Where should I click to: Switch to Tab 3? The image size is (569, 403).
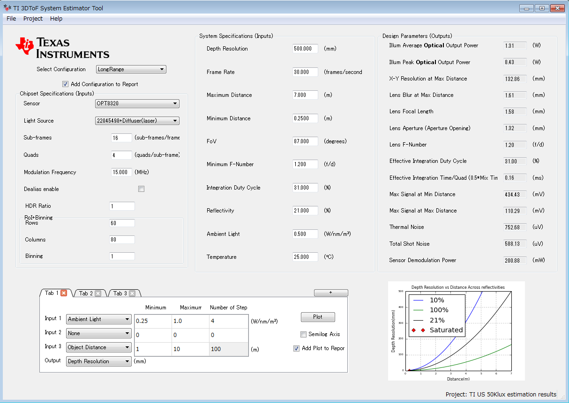(120, 293)
